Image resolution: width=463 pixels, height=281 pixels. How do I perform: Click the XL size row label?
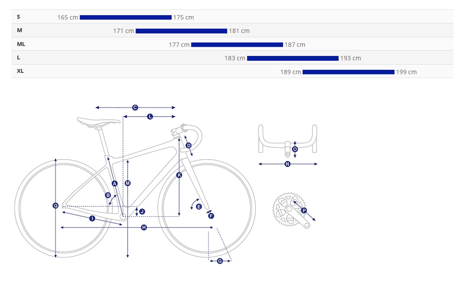[x=20, y=71]
